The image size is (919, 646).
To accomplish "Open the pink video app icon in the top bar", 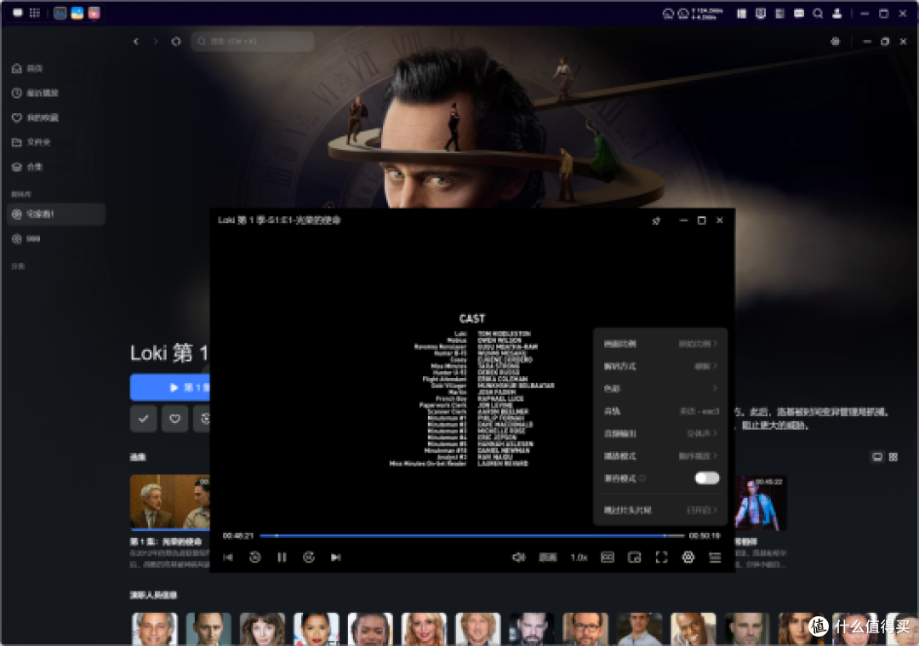I will [94, 13].
